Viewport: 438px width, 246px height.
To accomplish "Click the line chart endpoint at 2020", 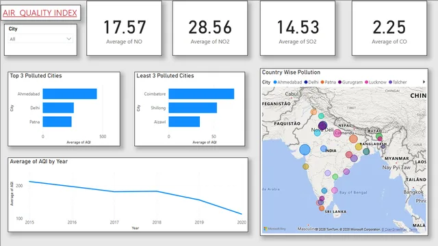I will pos(242,214).
